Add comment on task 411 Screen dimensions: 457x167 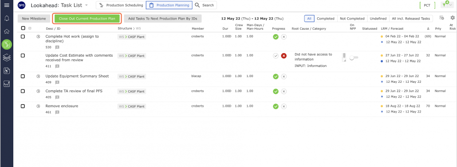pyautogui.click(x=57, y=66)
